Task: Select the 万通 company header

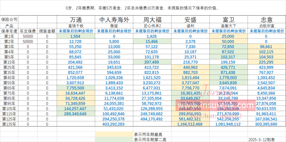Action: 76,19
